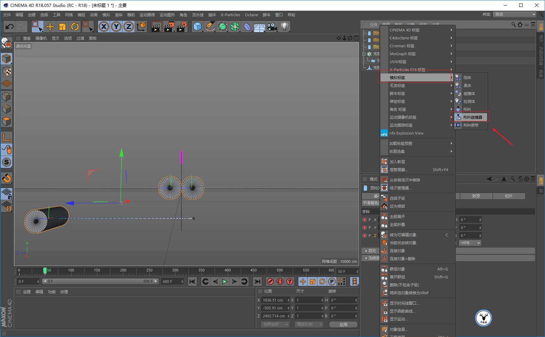
Task: Activate the Move tool
Action: pyautogui.click(x=50, y=27)
